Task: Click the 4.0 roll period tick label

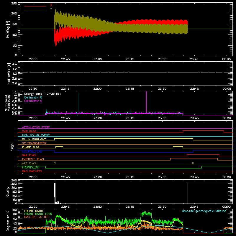Action: pos(14,74)
